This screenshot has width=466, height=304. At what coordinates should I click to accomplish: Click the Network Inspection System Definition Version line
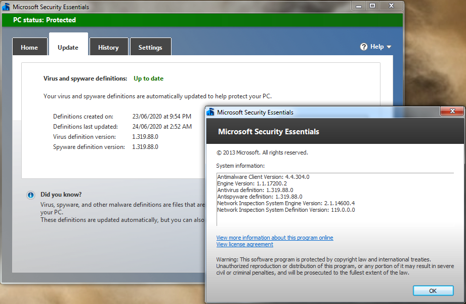pos(286,210)
